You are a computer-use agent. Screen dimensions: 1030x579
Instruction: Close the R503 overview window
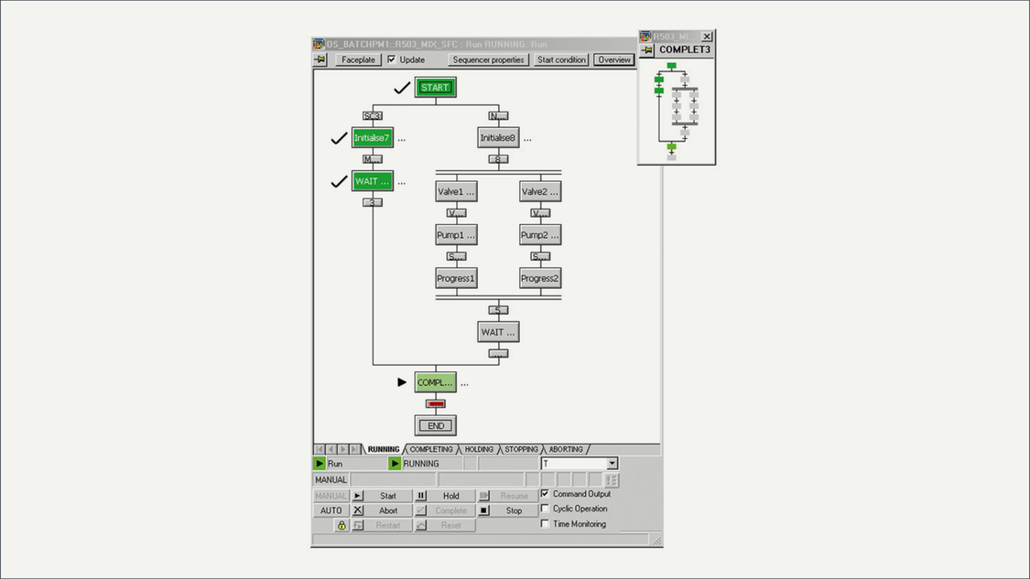pyautogui.click(x=707, y=37)
